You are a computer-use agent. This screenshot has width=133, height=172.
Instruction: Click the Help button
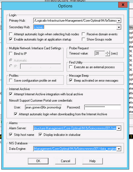click(x=92, y=161)
